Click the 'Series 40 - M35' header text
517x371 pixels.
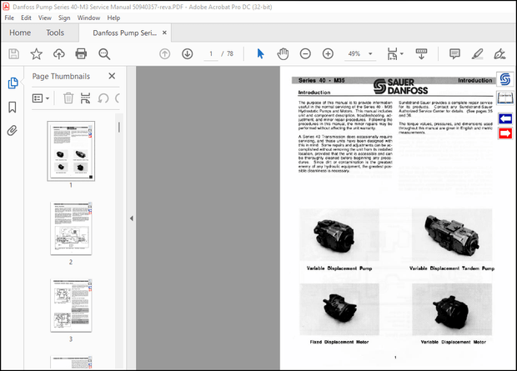322,80
